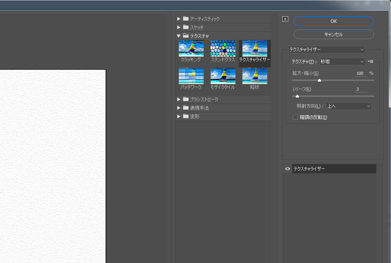
Task: Click the アーティスティック folder icon
Action: 185,19
